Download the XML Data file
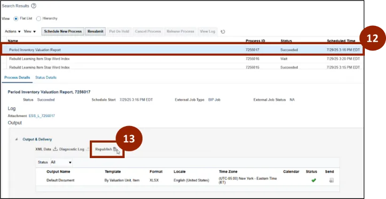Viewport: 386px width, 199px height. pos(55,149)
